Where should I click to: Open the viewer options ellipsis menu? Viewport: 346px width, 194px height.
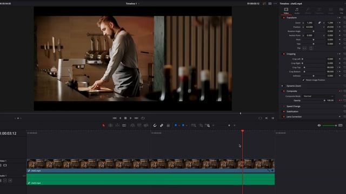click(275, 4)
